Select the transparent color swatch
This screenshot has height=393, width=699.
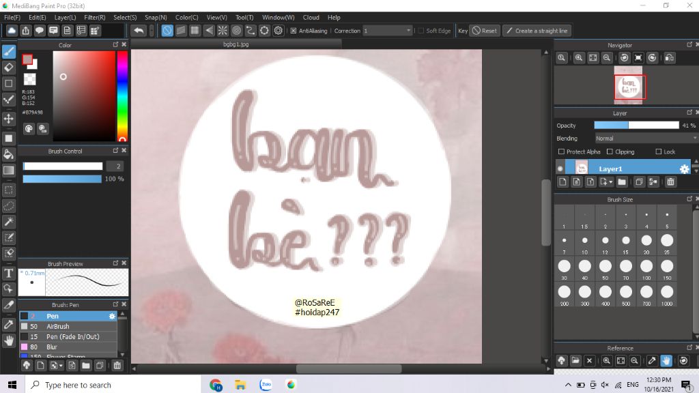coord(30,79)
